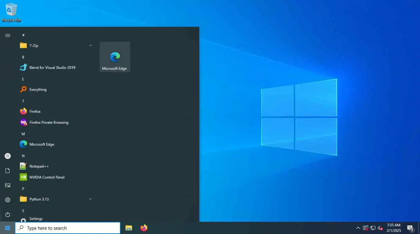Screen dimensions: 420x234
Task: Jump to the '#' letter heading
Action: 23,35
